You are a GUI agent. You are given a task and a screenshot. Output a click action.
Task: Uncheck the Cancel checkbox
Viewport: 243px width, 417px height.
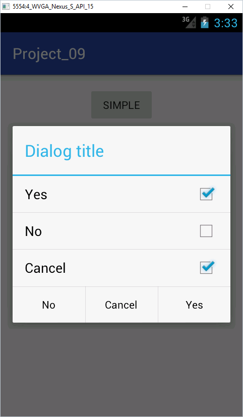coord(207,268)
